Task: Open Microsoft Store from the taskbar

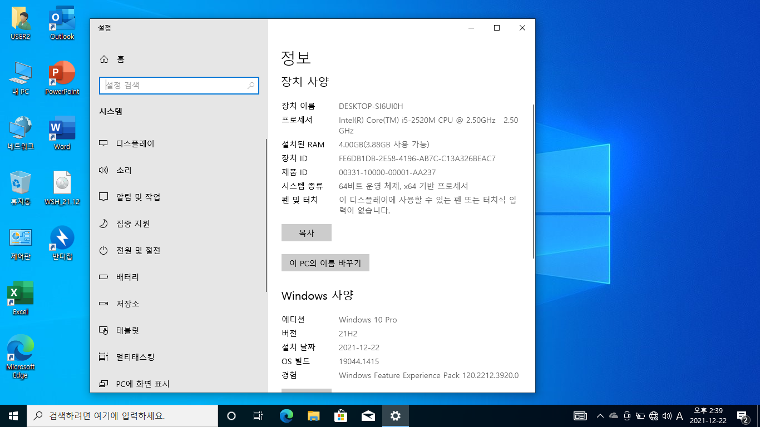Action: tap(340, 416)
